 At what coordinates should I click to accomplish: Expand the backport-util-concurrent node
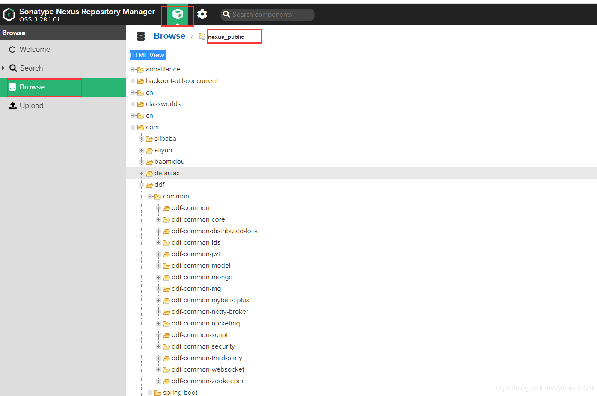click(x=133, y=81)
